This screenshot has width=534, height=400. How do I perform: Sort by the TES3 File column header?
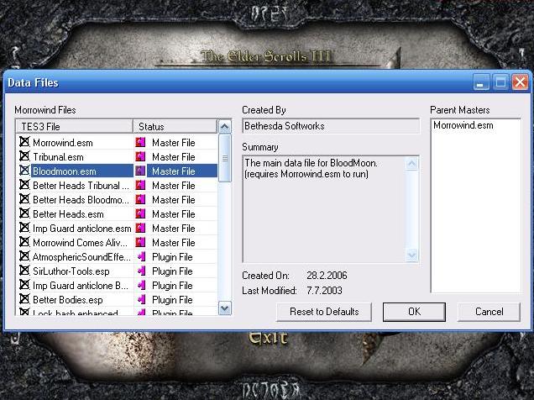pos(74,126)
